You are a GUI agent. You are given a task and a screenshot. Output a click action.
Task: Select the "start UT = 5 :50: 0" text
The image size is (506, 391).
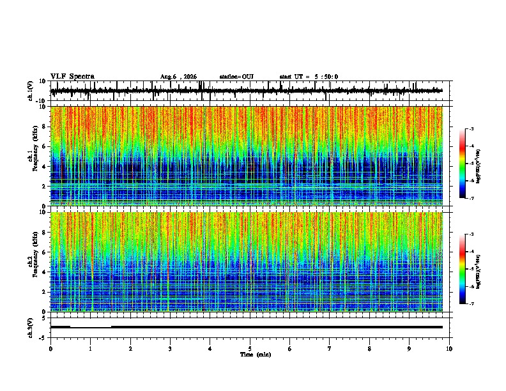click(309, 77)
